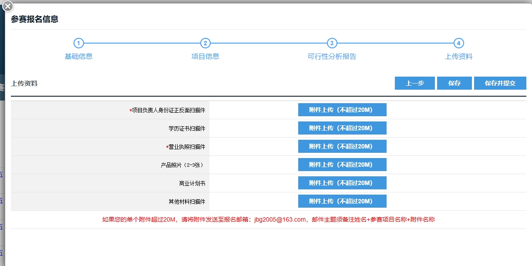Select step 1 circle icon
Screen dimensions: 532x266
78,43
